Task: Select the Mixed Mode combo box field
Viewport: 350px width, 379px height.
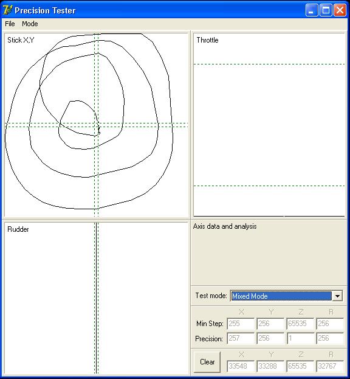Action: (286, 296)
